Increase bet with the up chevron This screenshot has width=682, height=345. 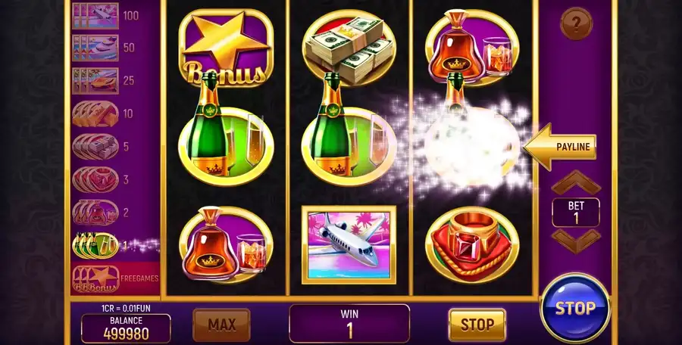576,182
